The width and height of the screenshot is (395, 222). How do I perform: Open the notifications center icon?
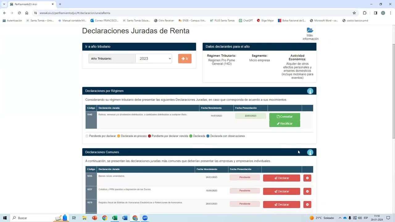[x=388, y=218]
